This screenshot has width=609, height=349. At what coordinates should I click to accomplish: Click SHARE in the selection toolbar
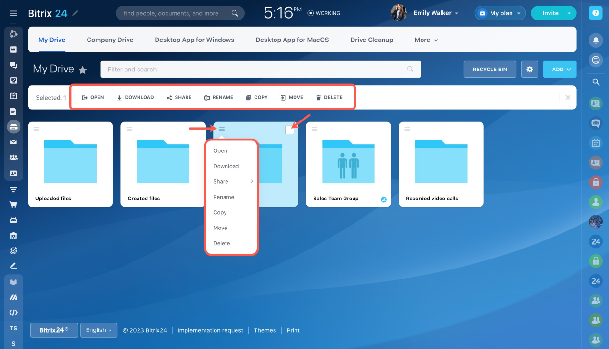(x=179, y=97)
